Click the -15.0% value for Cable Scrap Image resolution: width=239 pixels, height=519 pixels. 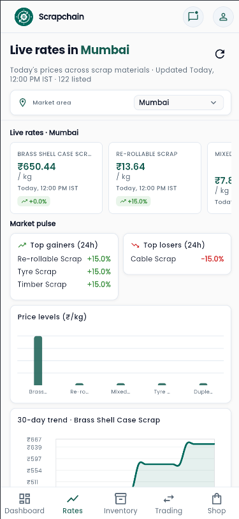(212, 259)
